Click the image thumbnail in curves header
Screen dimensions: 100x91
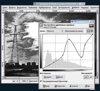click(x=91, y=26)
